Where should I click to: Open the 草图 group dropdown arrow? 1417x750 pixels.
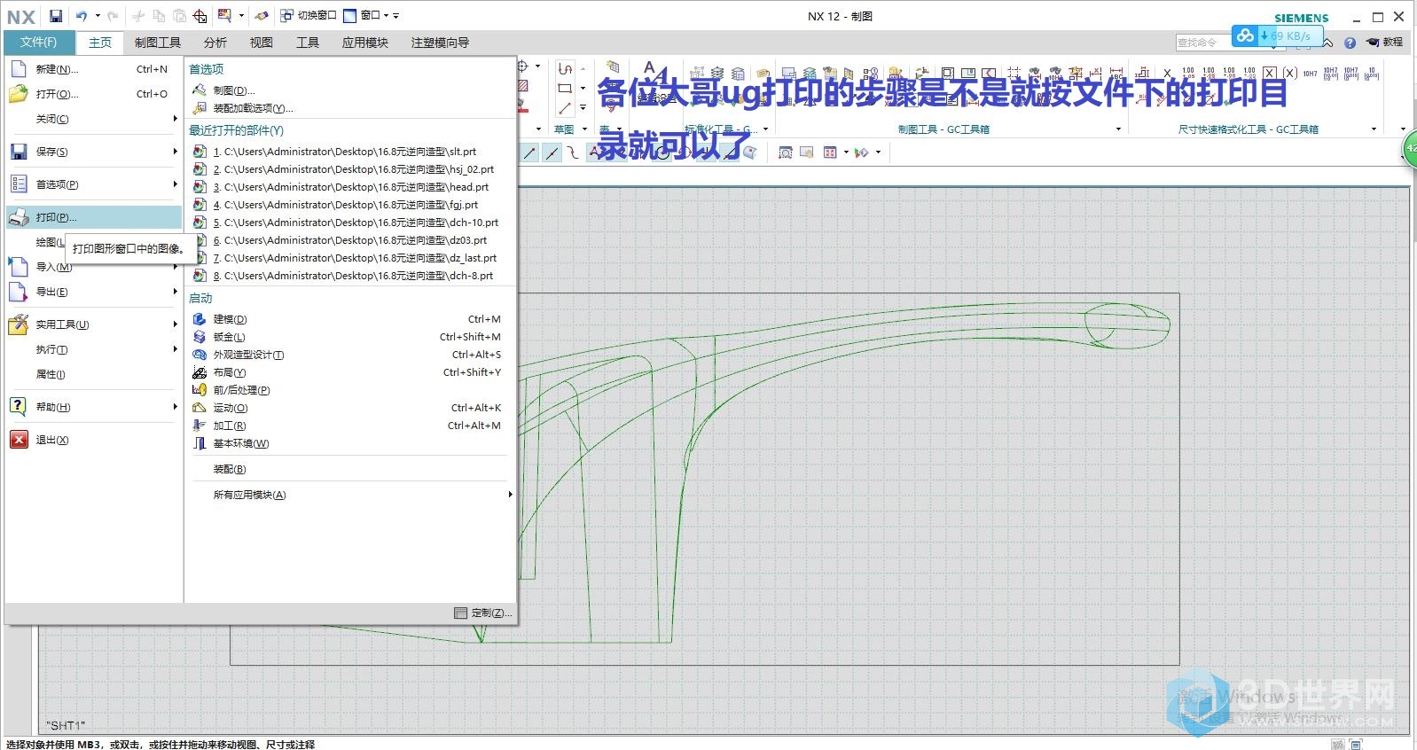tap(584, 129)
